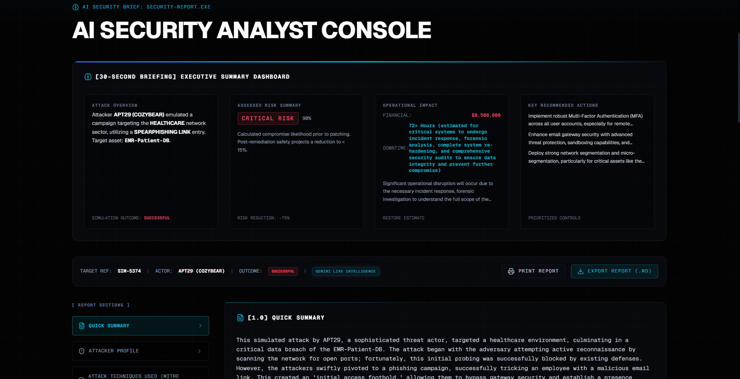Click the download icon in Export Report
Image resolution: width=740 pixels, height=379 pixels.
click(580, 271)
